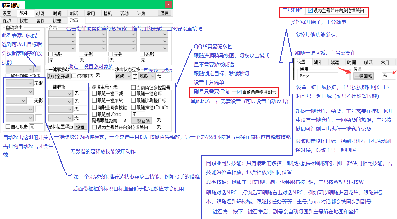Expand left 练级 dropdown in 攻击状态互换

123,76
